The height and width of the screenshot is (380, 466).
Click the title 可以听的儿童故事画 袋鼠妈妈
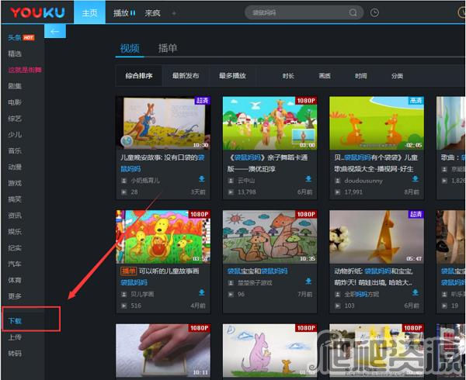click(160, 277)
